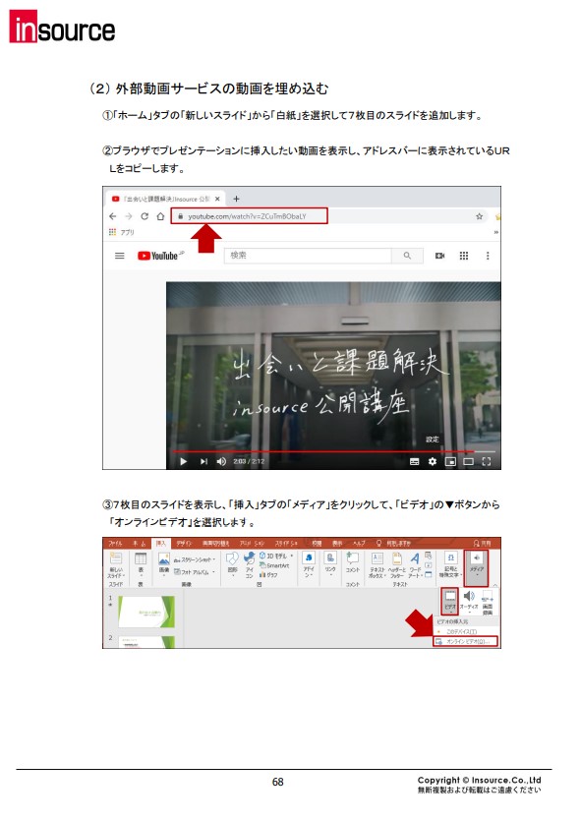Screen dimensions: 580x821
Task: Reload the YouTube page
Action: 145,216
